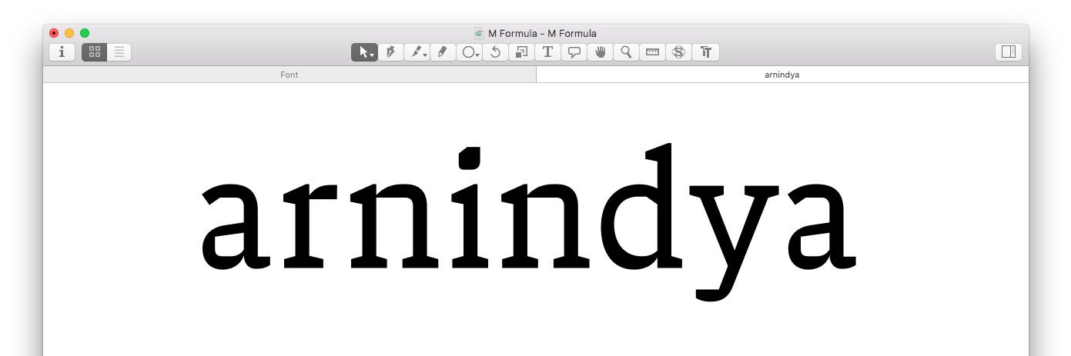This screenshot has height=356, width=1071.
Task: Switch to the arnindya tab
Action: click(782, 75)
